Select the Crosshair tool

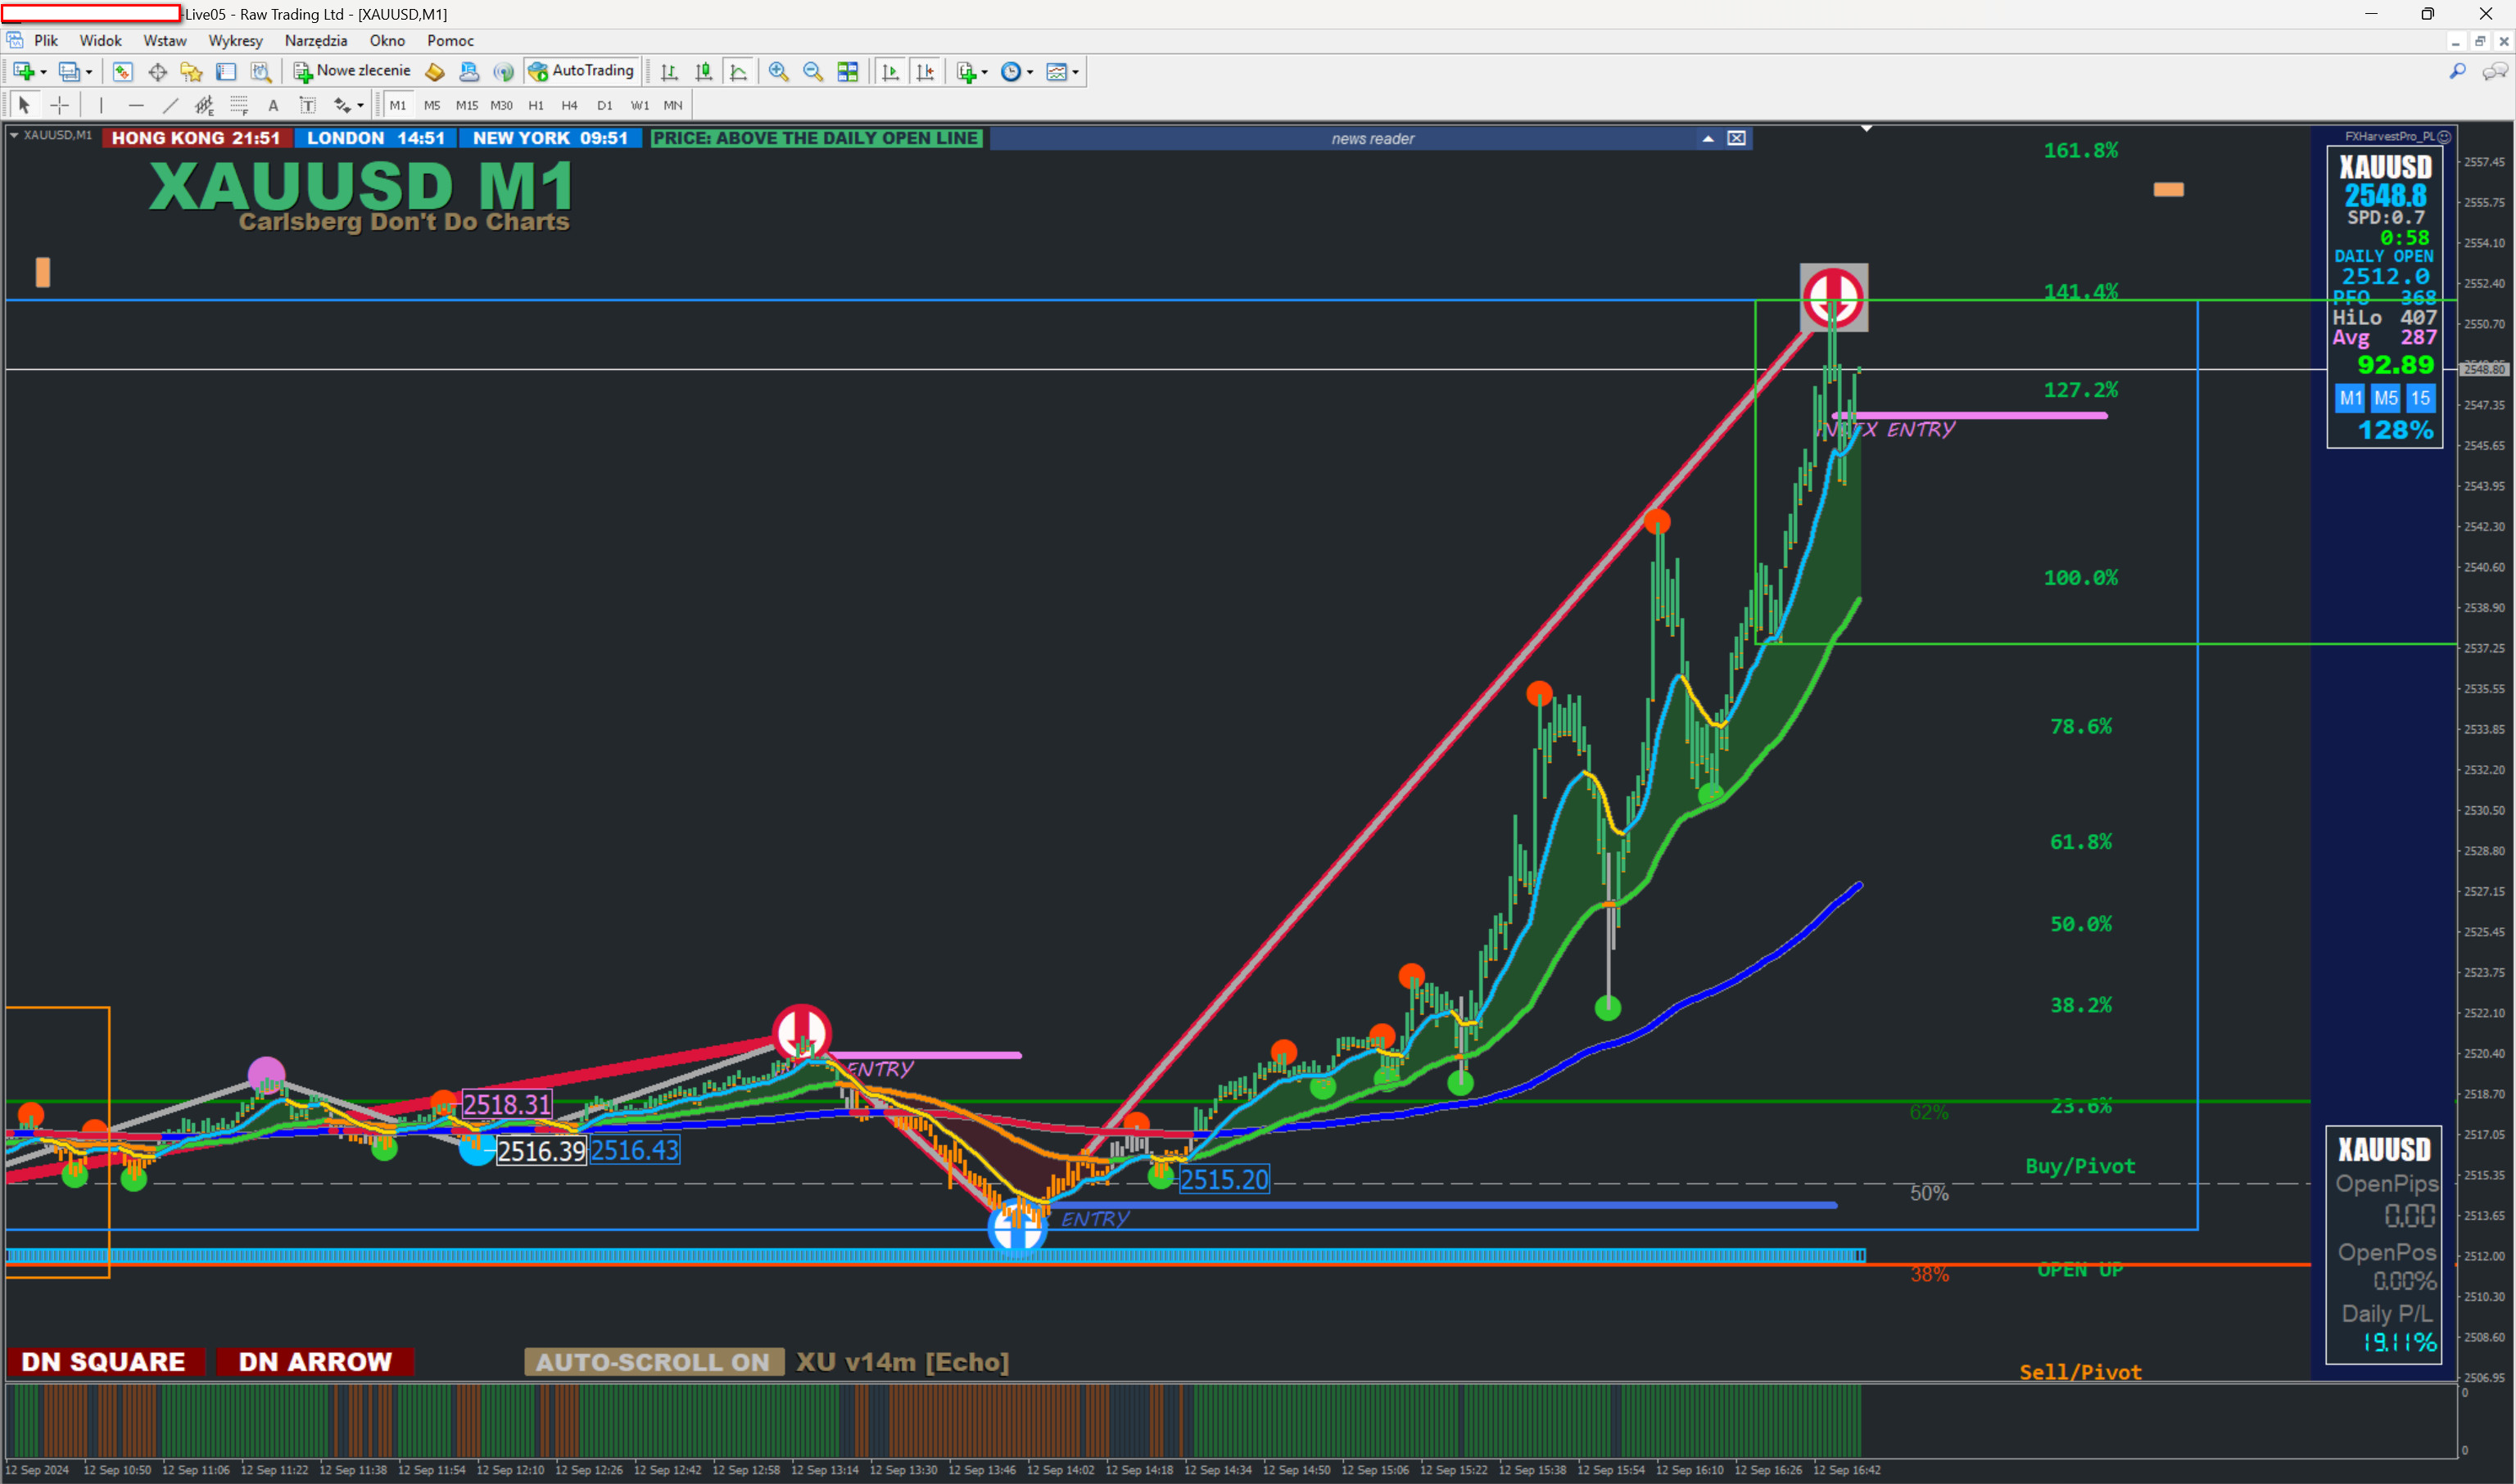tap(60, 105)
